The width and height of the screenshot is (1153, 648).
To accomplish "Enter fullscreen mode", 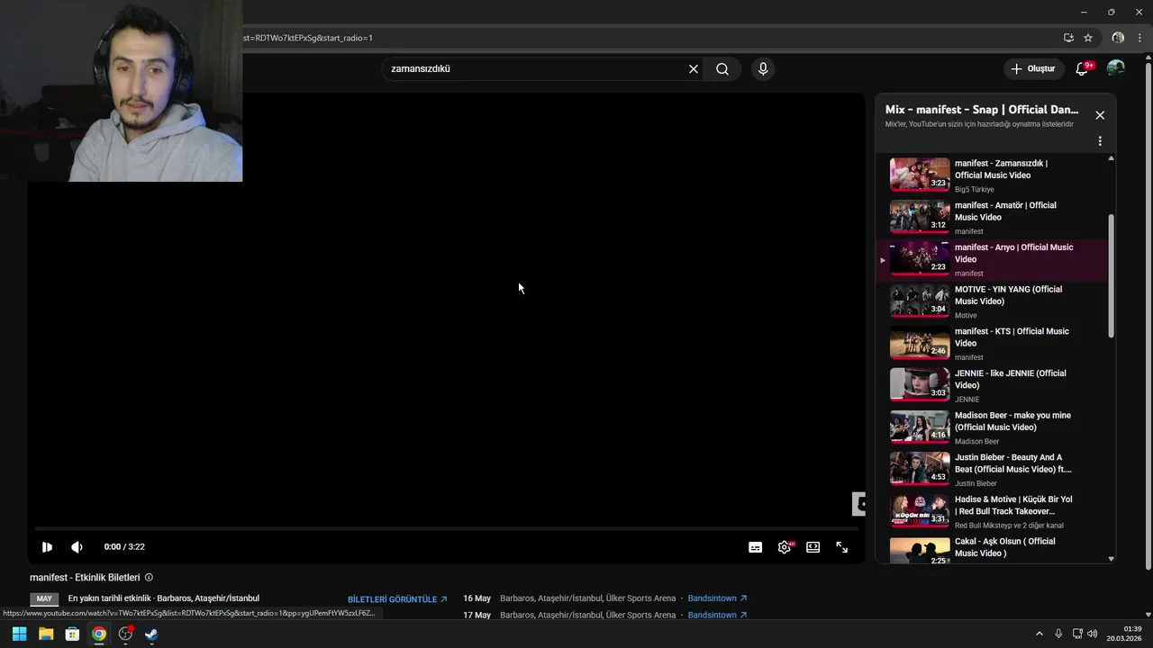I will [842, 547].
